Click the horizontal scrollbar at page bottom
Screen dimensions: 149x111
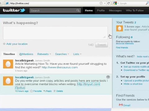point(56,109)
